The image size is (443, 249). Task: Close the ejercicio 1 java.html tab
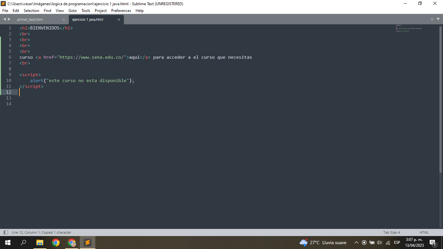coord(119,19)
